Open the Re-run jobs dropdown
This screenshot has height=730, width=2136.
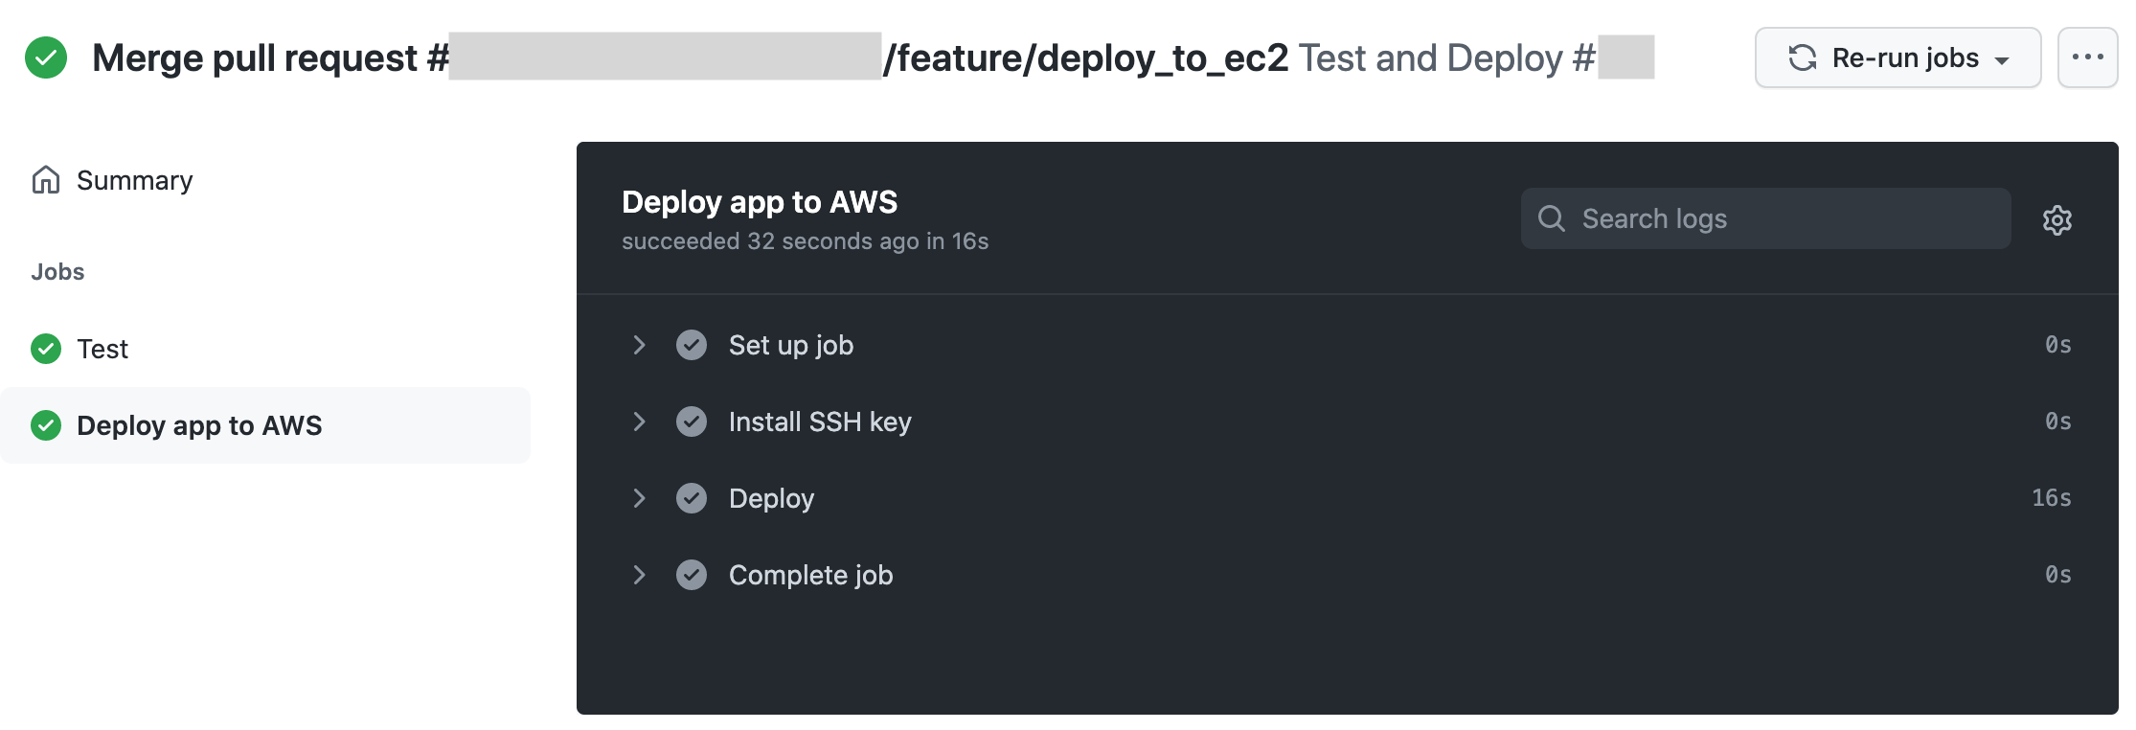1897,57
